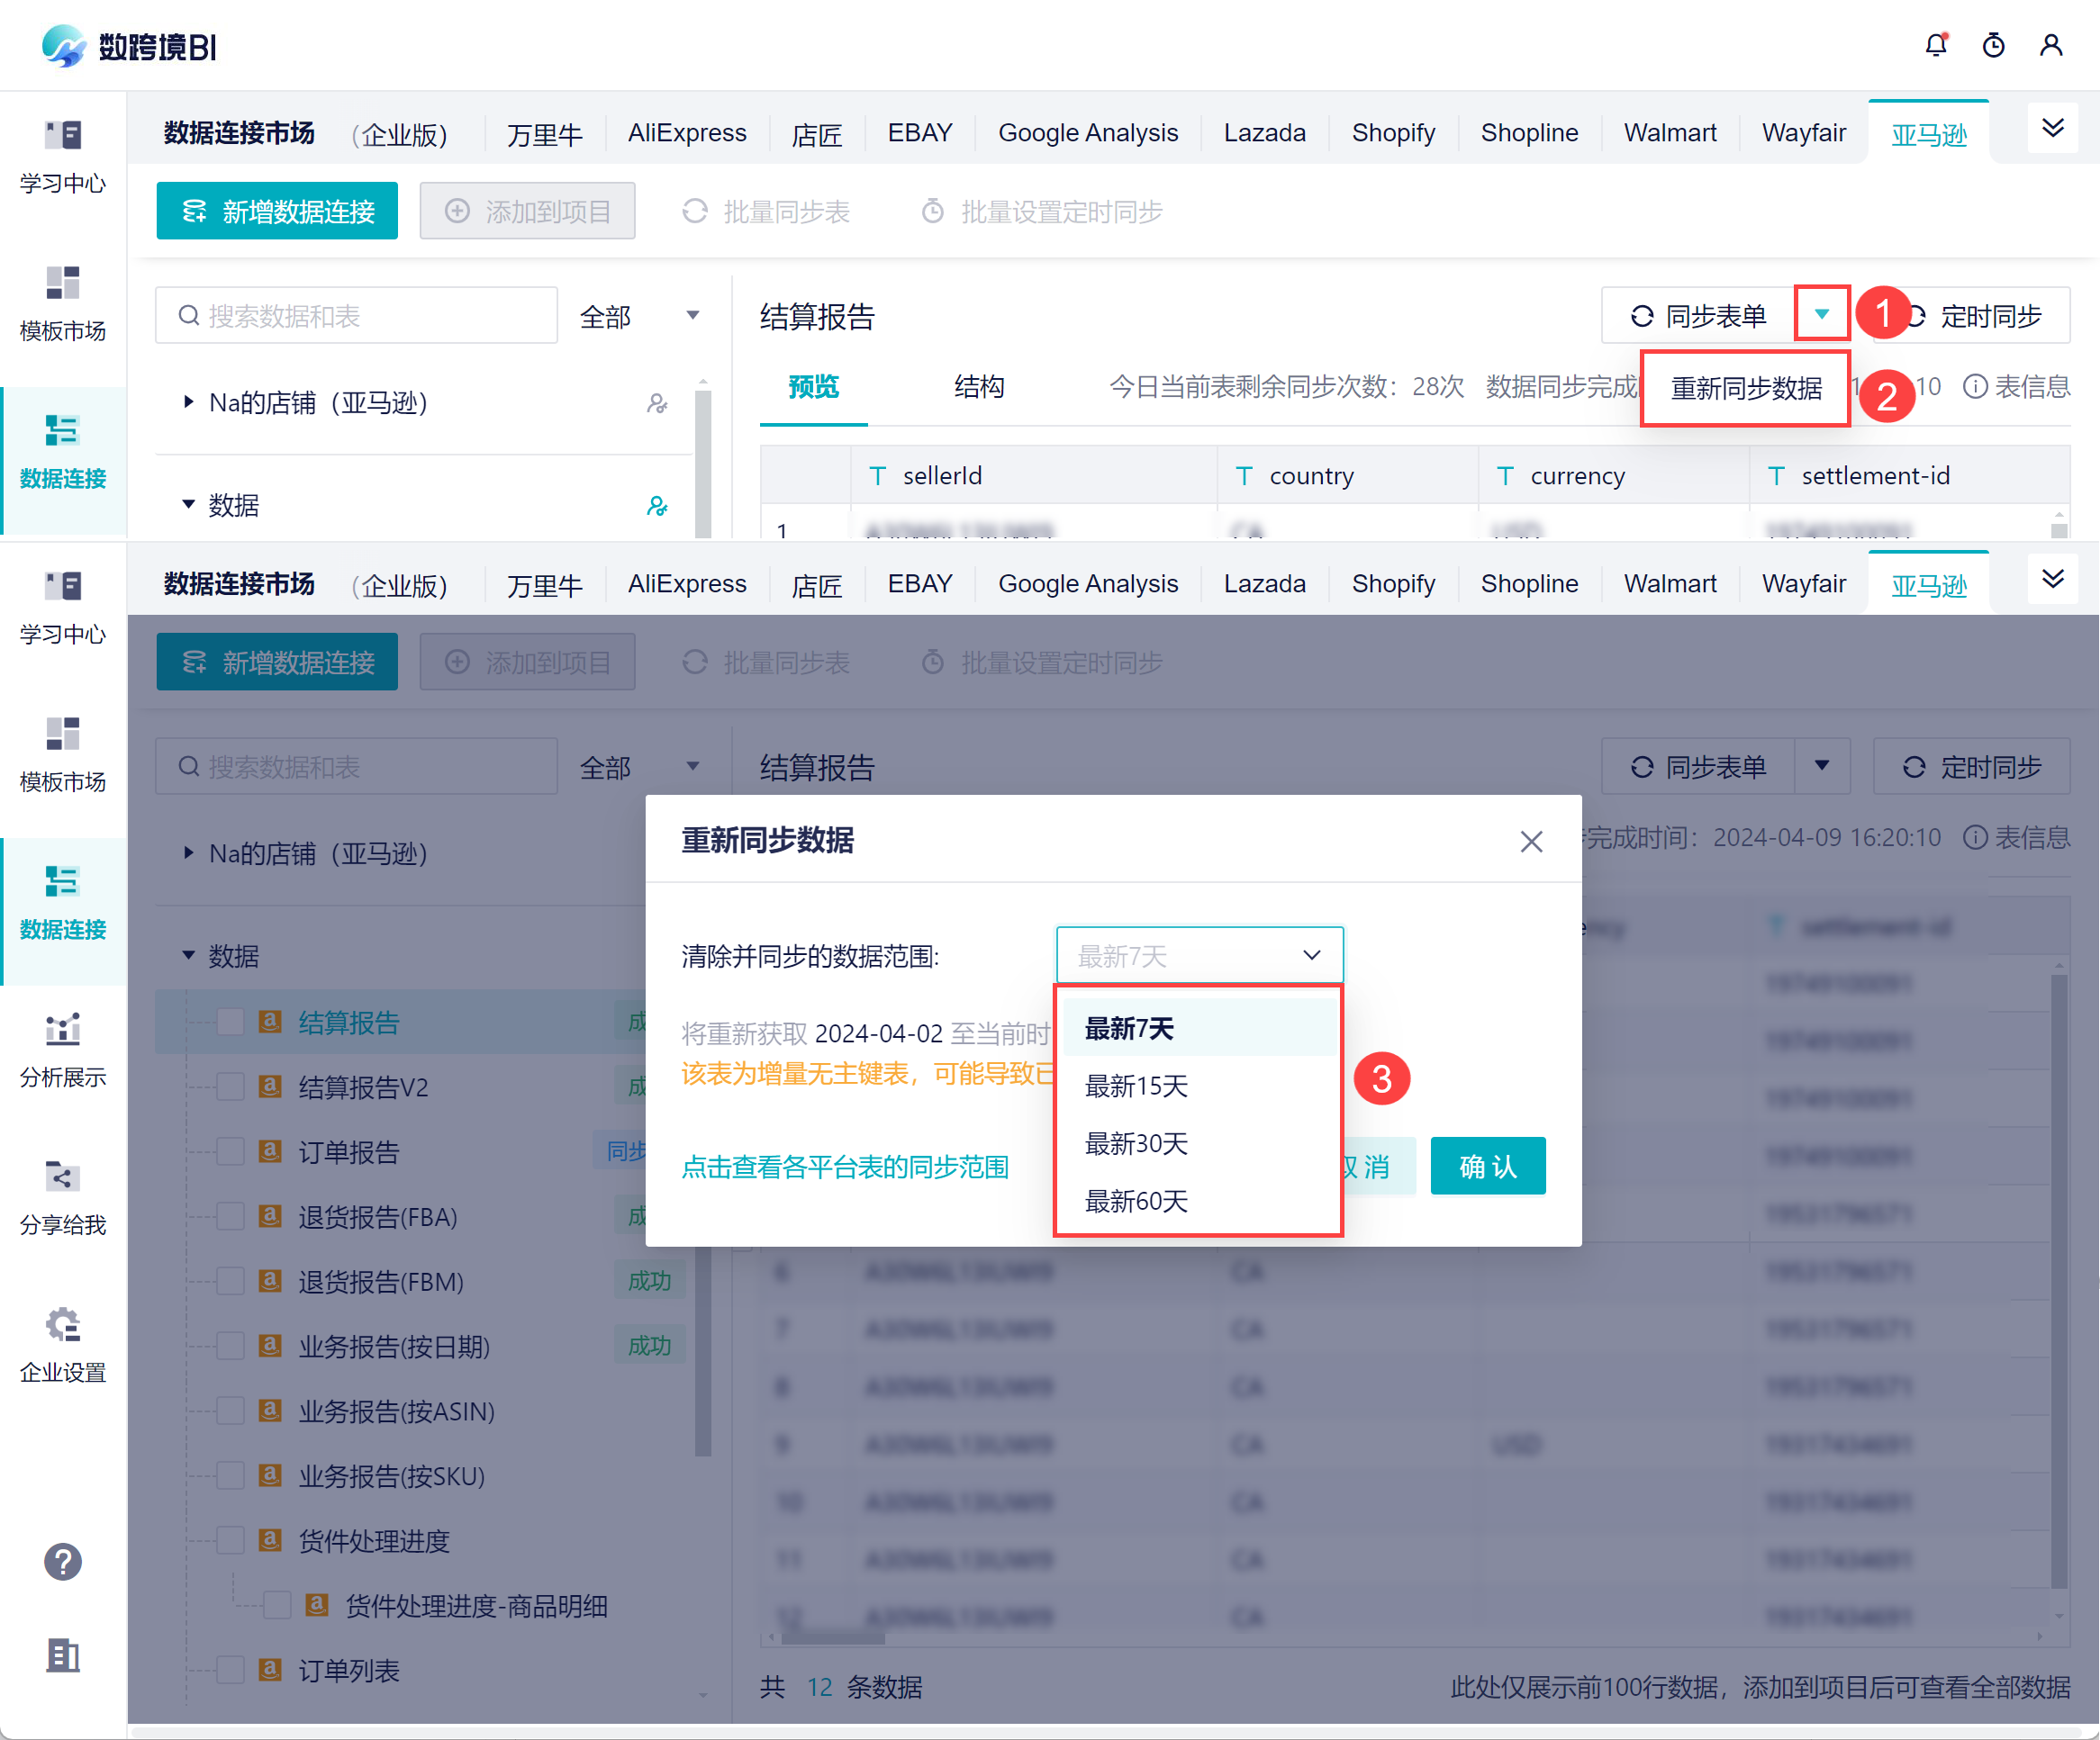Open the notification bell icon

[1935, 45]
